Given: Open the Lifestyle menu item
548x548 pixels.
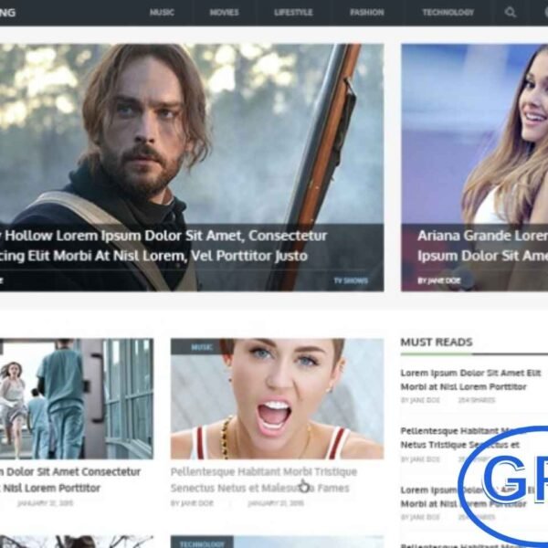Looking at the screenshot, I should [x=293, y=12].
